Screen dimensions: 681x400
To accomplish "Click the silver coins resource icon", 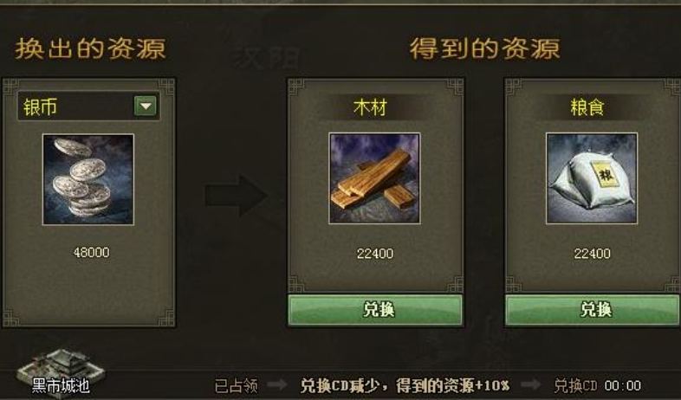I will pos(88,179).
